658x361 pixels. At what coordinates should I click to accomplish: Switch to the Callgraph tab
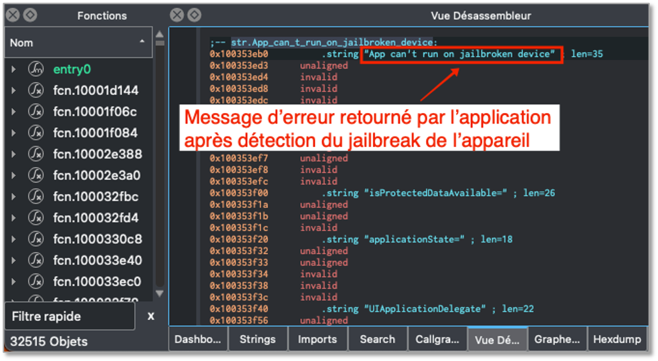pos(437,339)
